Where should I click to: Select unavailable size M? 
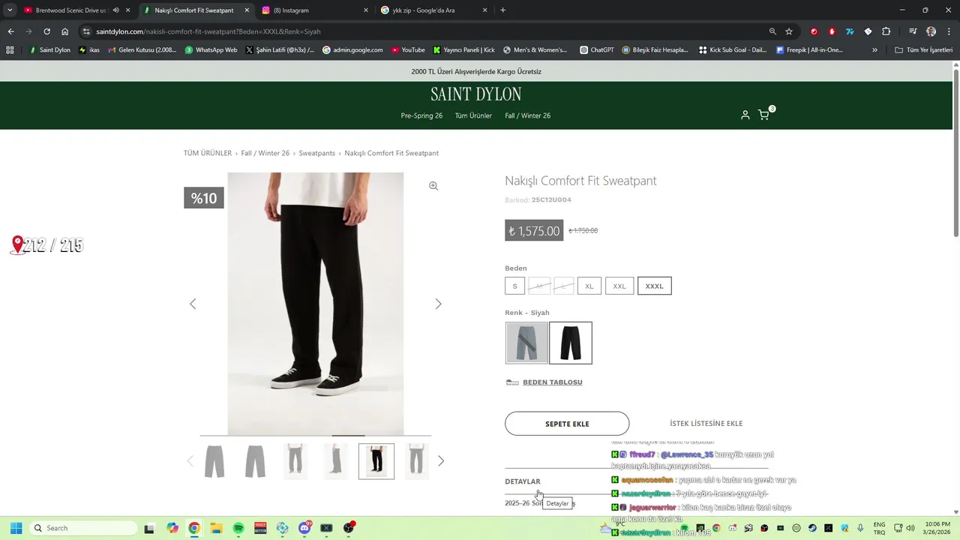click(x=539, y=286)
